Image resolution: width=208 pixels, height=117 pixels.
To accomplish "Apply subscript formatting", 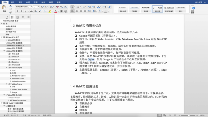I will [35, 11].
